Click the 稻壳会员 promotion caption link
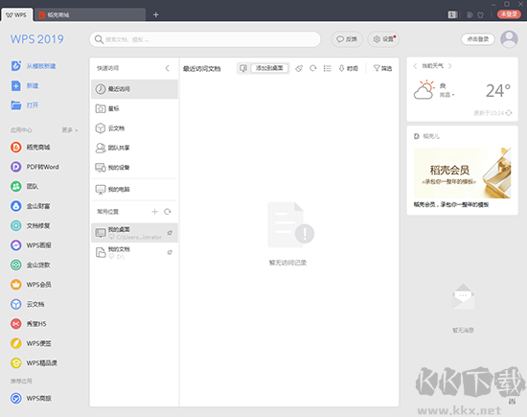 451,204
